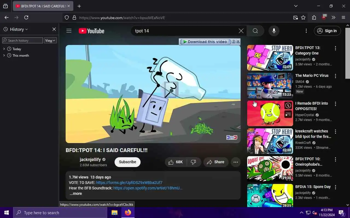The image size is (350, 218).
Task: Open the notification center icon
Action: coord(341,213)
